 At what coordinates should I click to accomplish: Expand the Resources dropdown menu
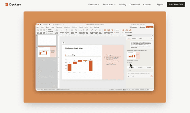click(109, 4)
